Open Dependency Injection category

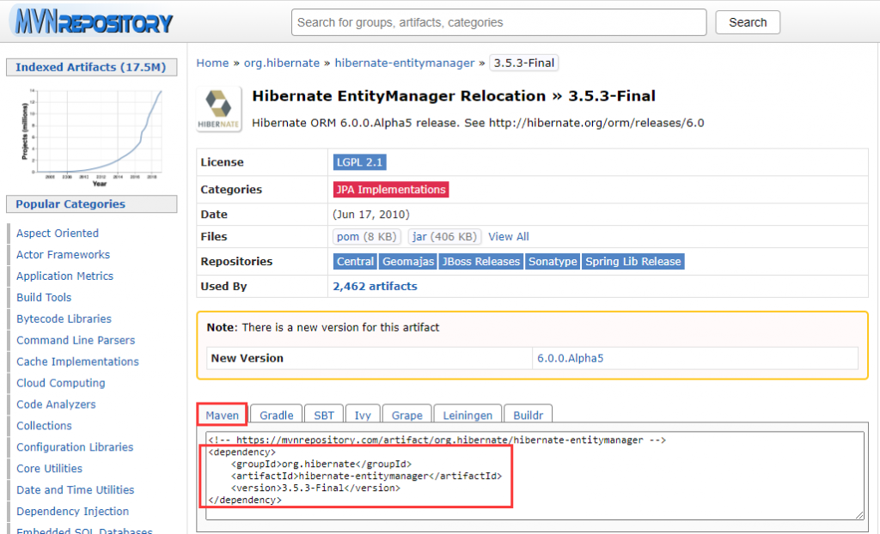72,511
